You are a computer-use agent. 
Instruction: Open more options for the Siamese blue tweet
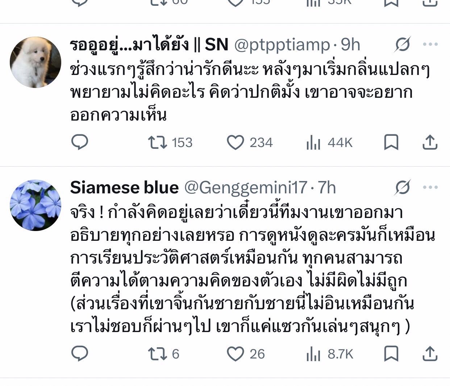coord(430,188)
